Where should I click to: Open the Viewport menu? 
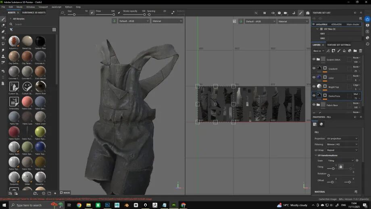[43, 7]
